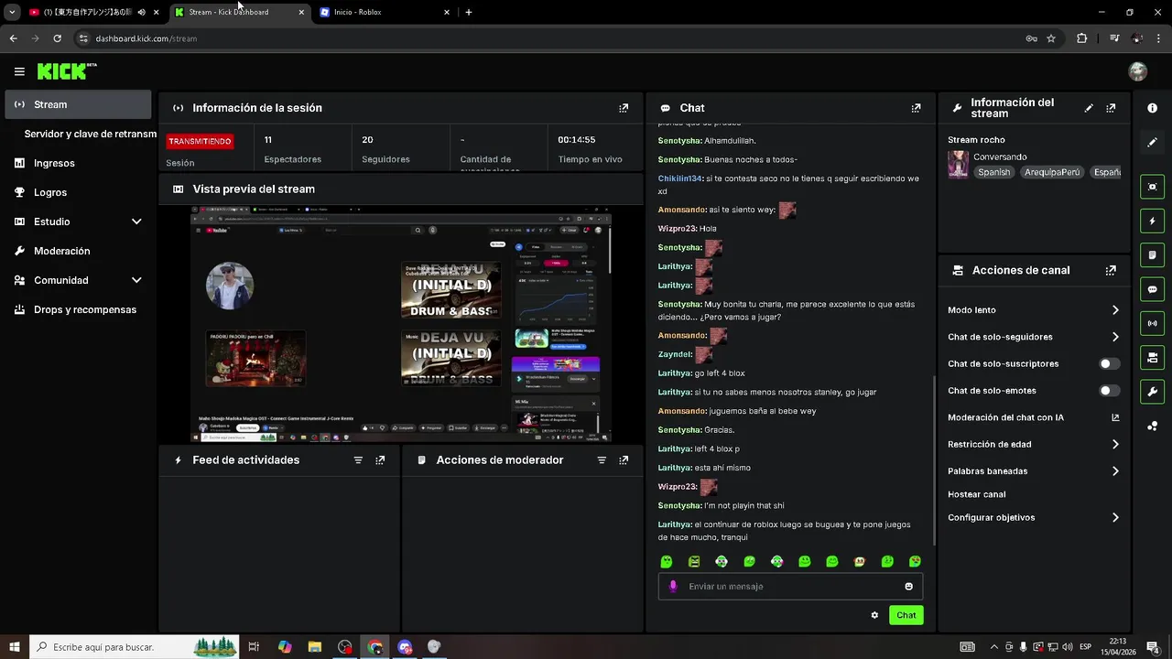Toggle the channel actions widget in right sidebar
Image resolution: width=1172 pixels, height=659 pixels.
[1152, 357]
